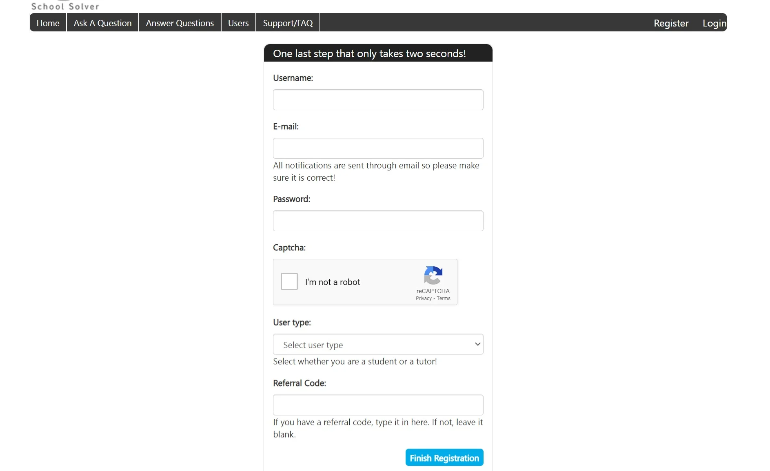The width and height of the screenshot is (770, 471).
Task: Click the 'Select whether you are a student or a tutor!' hint
Action: (355, 361)
